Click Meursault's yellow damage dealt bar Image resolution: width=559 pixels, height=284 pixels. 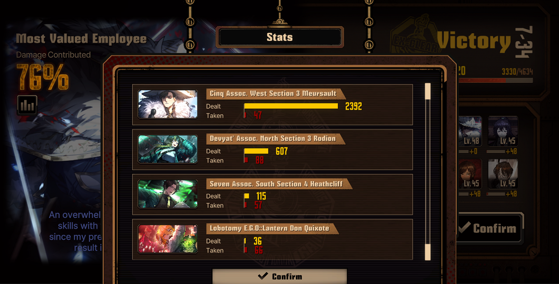[x=291, y=106]
